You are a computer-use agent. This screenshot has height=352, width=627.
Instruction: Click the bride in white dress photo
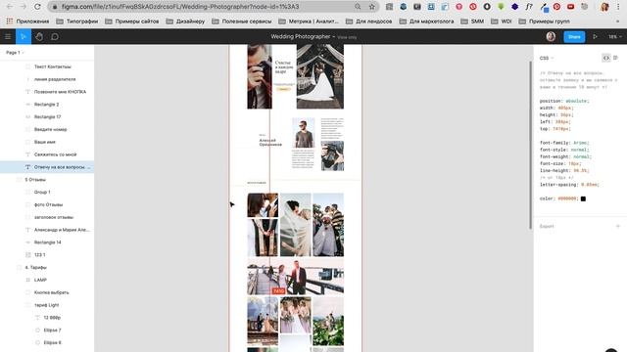coord(320,76)
